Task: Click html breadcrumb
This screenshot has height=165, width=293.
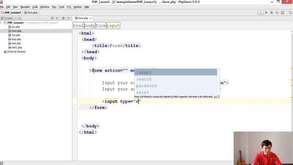Action: [x=78, y=26]
